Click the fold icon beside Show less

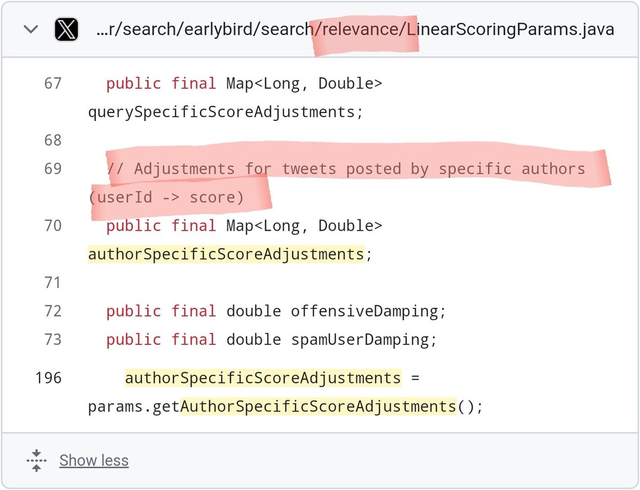tap(36, 460)
